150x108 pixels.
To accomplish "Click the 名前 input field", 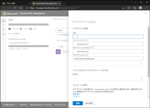I will (x=108, y=37).
